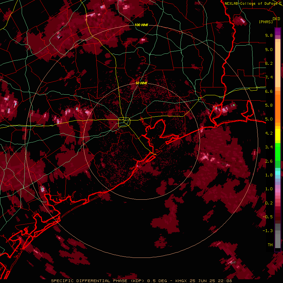283x283 pixels.
Task: Click the DKD text near the legend
Action: point(276,19)
